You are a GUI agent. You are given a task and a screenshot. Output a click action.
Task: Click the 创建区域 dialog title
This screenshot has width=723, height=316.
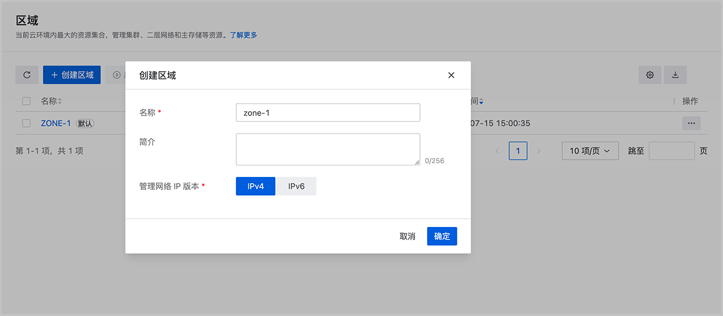pyautogui.click(x=157, y=75)
